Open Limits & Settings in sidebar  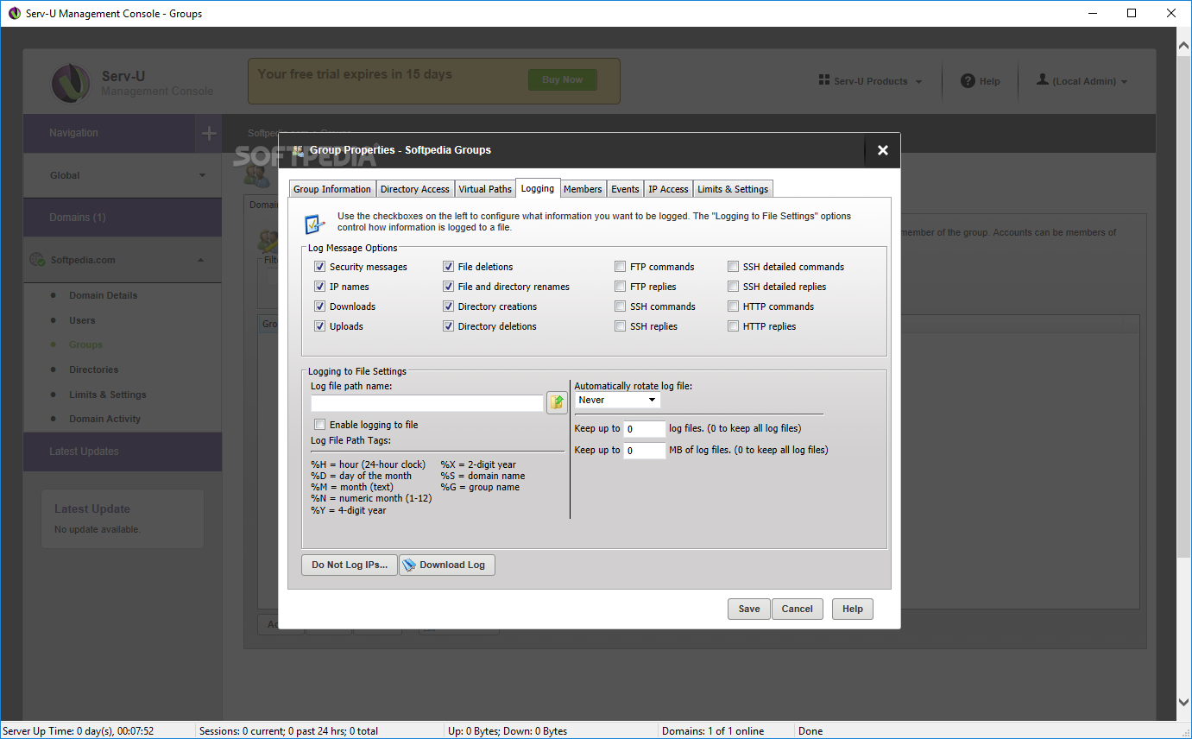(108, 395)
